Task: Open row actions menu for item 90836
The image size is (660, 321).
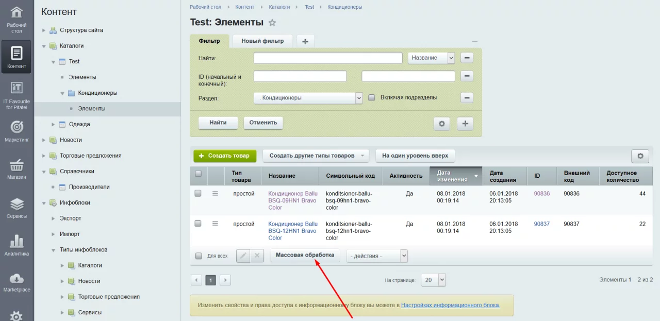Action: [215, 194]
